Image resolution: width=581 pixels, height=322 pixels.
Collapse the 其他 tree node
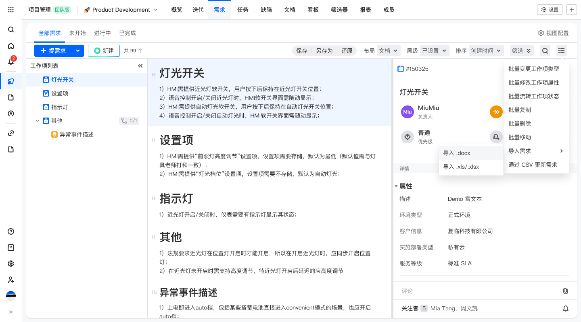coord(38,121)
